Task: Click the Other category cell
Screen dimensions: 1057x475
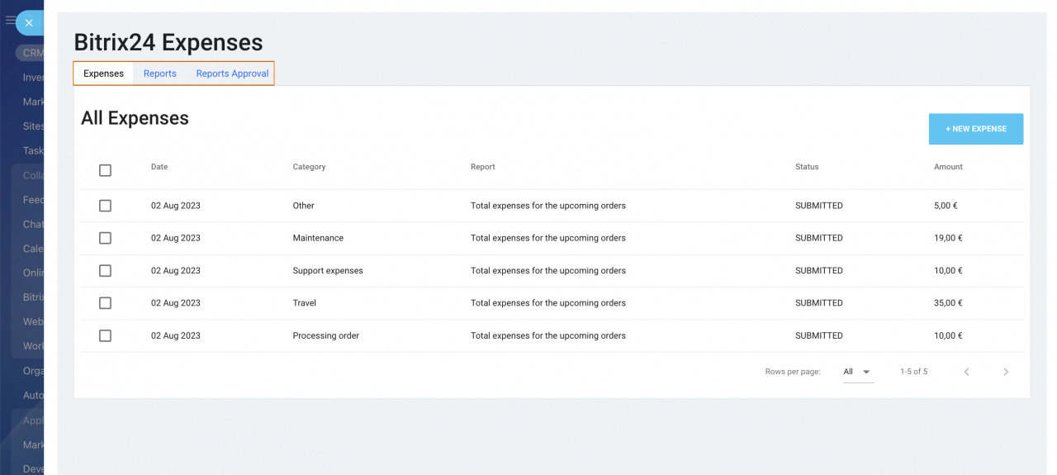Action: pos(303,206)
